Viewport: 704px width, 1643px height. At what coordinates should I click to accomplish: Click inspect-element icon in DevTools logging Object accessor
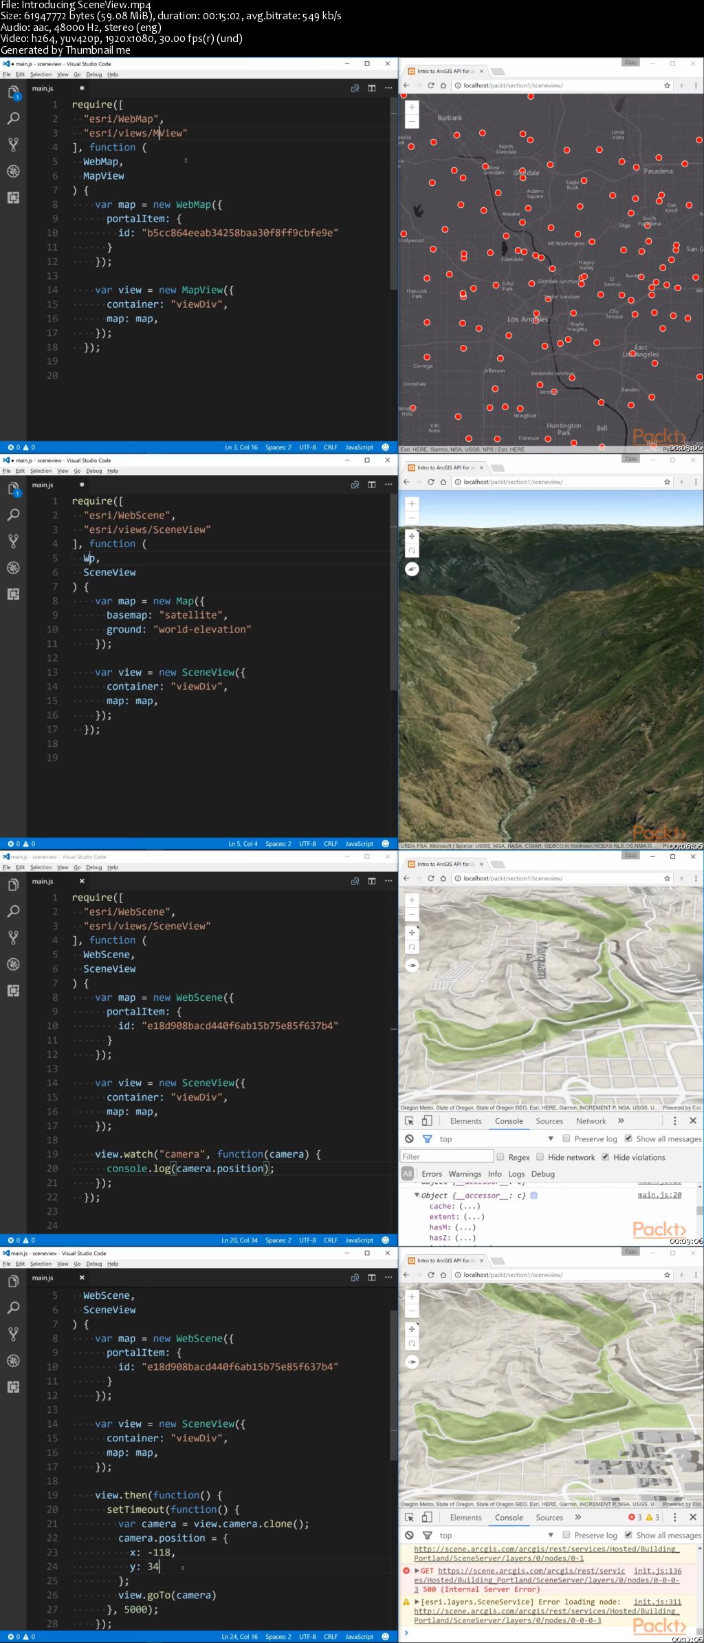410,1121
